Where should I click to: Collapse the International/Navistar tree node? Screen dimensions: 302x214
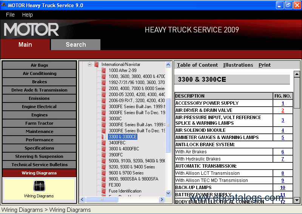tap(89, 64)
